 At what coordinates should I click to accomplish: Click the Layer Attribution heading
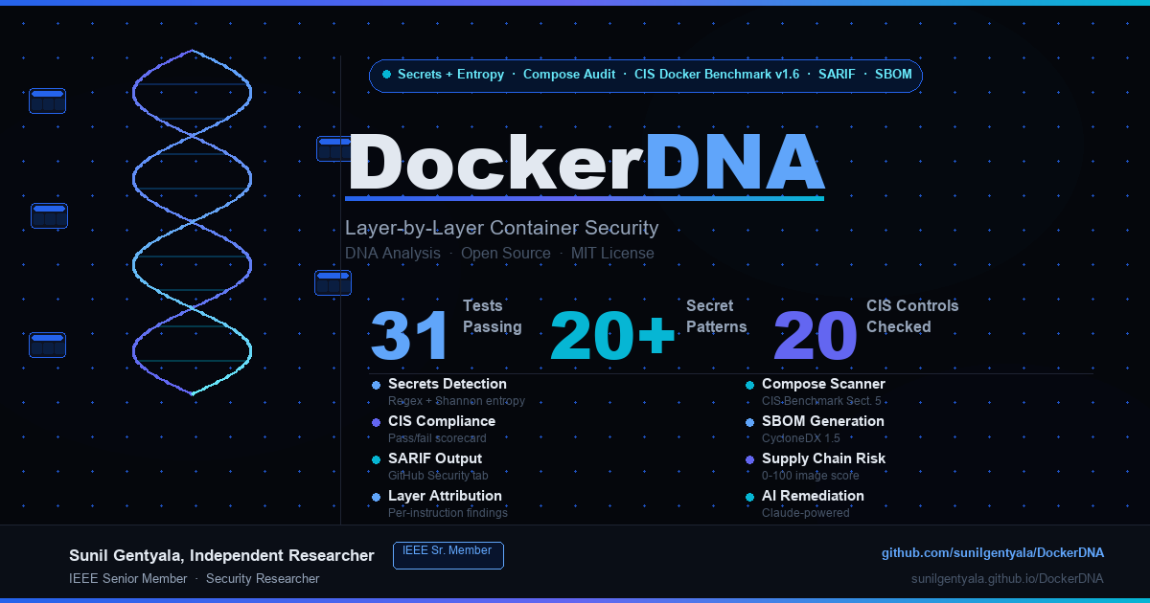[x=445, y=496]
